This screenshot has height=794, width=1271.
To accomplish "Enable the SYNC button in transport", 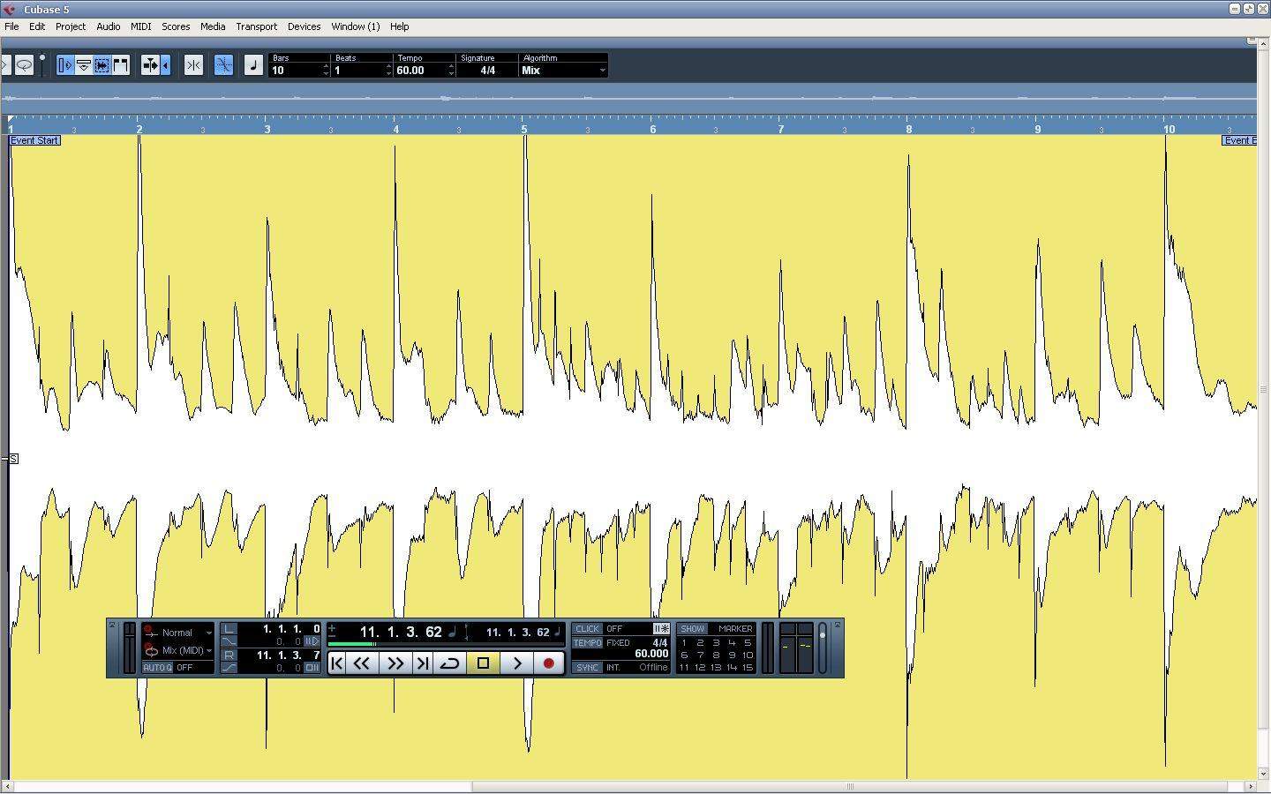I will pos(587,668).
